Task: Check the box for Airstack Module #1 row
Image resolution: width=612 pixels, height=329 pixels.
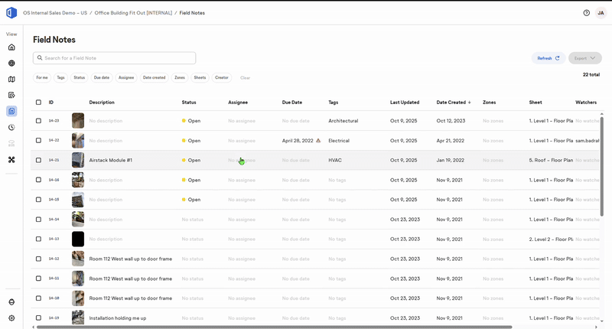Action: pos(38,160)
